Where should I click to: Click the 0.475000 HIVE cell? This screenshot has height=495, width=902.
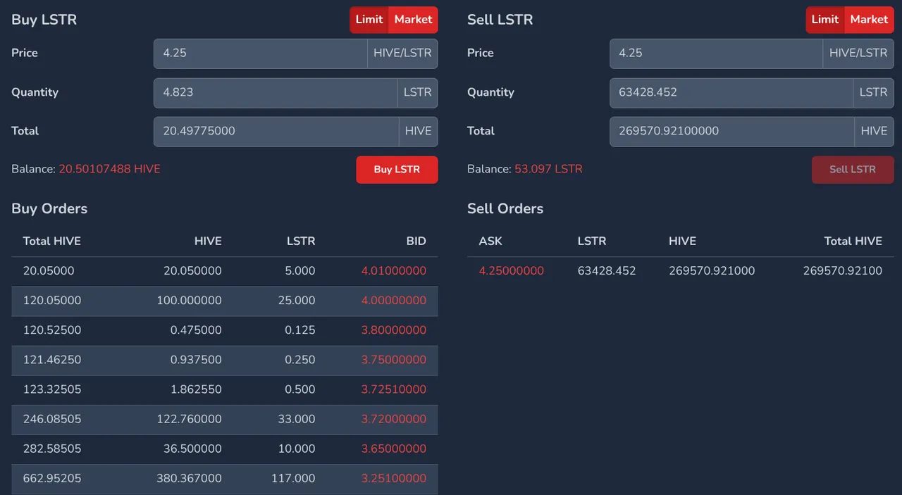click(x=196, y=330)
